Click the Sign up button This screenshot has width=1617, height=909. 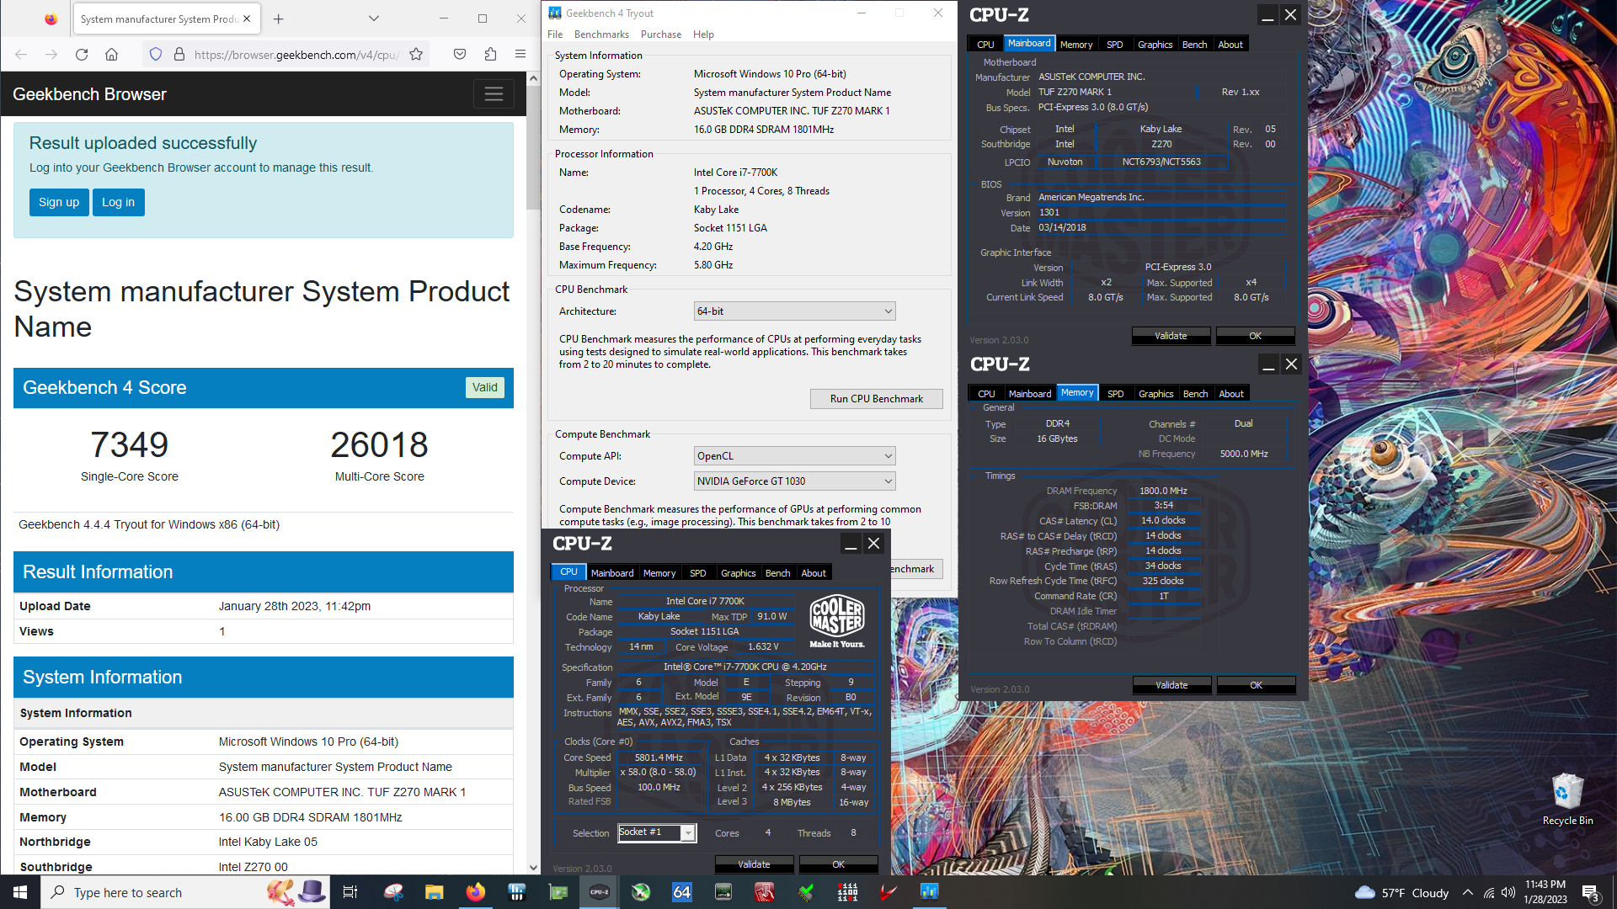tap(59, 202)
